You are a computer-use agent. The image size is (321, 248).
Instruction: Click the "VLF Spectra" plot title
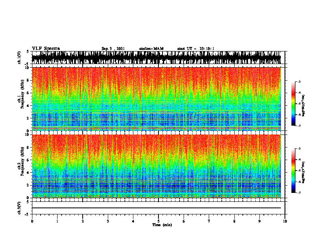46,49
